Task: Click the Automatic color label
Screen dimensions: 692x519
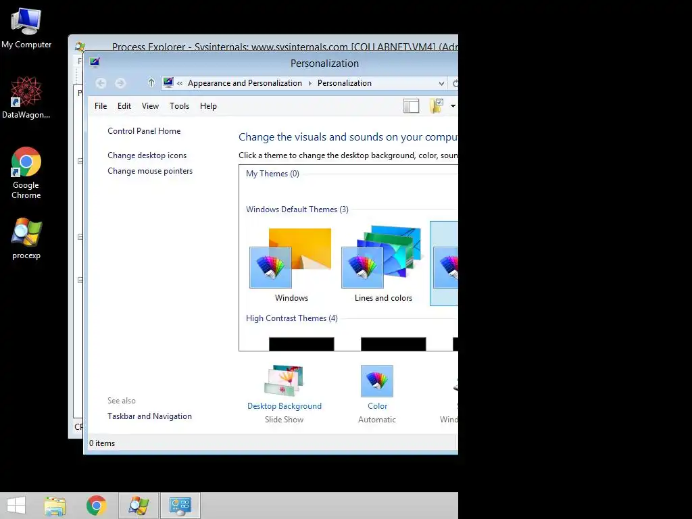Action: coord(377,420)
